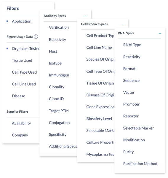Open the Availability supplier filter

[21, 123]
